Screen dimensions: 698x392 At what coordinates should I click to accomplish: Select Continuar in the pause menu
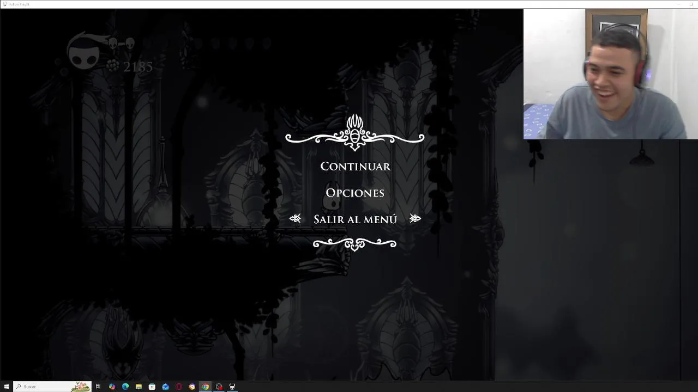point(355,167)
